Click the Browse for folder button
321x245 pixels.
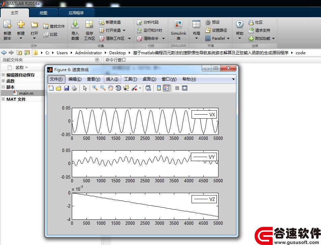tap(27, 53)
